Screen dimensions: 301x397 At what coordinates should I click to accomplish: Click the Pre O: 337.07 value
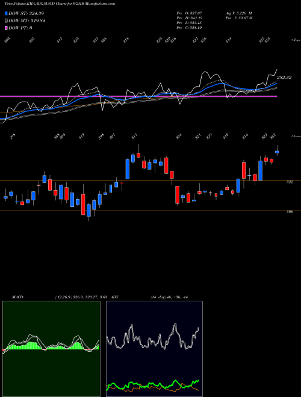click(189, 13)
